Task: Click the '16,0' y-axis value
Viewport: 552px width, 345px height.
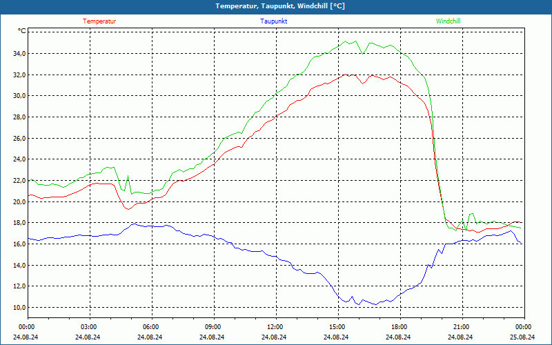Action: (x=19, y=244)
